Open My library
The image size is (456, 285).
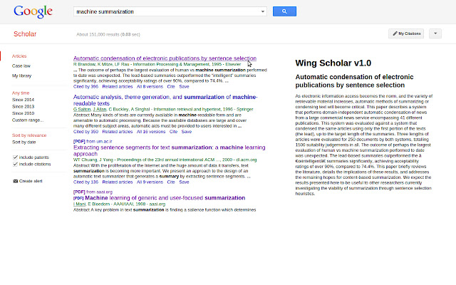(x=22, y=76)
